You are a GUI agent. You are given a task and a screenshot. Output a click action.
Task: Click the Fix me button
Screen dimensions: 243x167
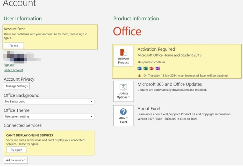click(14, 46)
